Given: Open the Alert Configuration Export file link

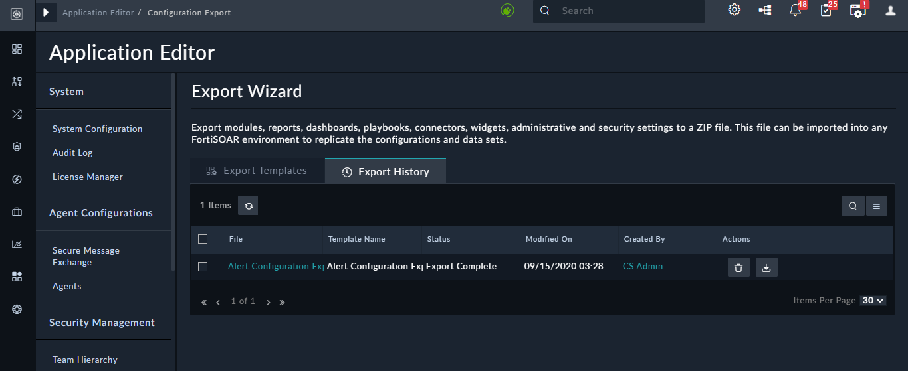Looking at the screenshot, I should click(275, 266).
